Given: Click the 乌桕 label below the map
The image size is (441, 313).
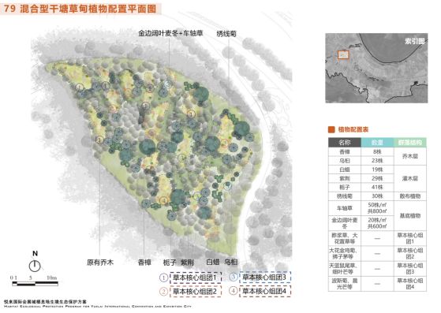Looking at the screenshot, I should [x=231, y=262].
